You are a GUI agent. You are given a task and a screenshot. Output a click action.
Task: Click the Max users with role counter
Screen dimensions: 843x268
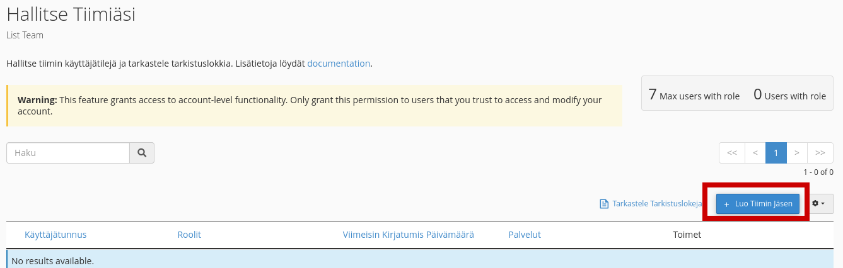tap(694, 95)
